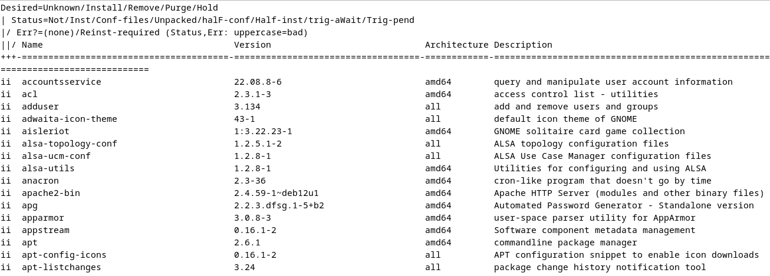Click the Description column header
The image size is (770, 276).
click(523, 45)
